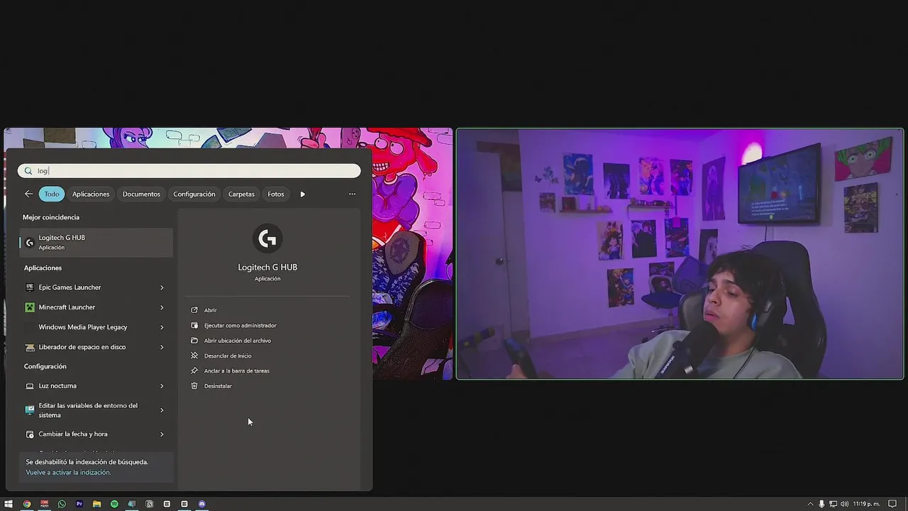Click the network tray icon
The width and height of the screenshot is (908, 511).
[x=833, y=504]
